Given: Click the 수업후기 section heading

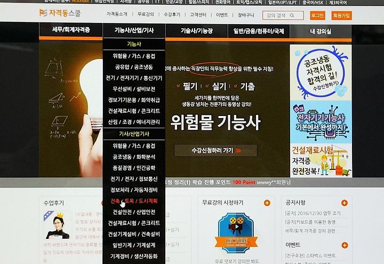Looking at the screenshot, I should [x=54, y=203].
